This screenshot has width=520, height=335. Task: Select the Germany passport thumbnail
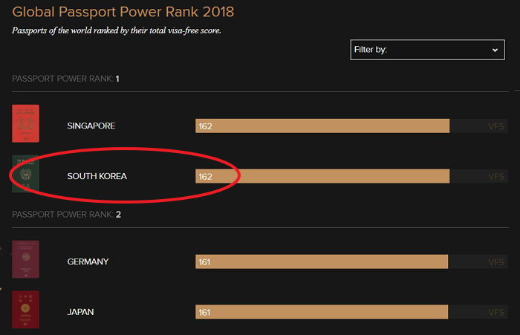tap(25, 259)
